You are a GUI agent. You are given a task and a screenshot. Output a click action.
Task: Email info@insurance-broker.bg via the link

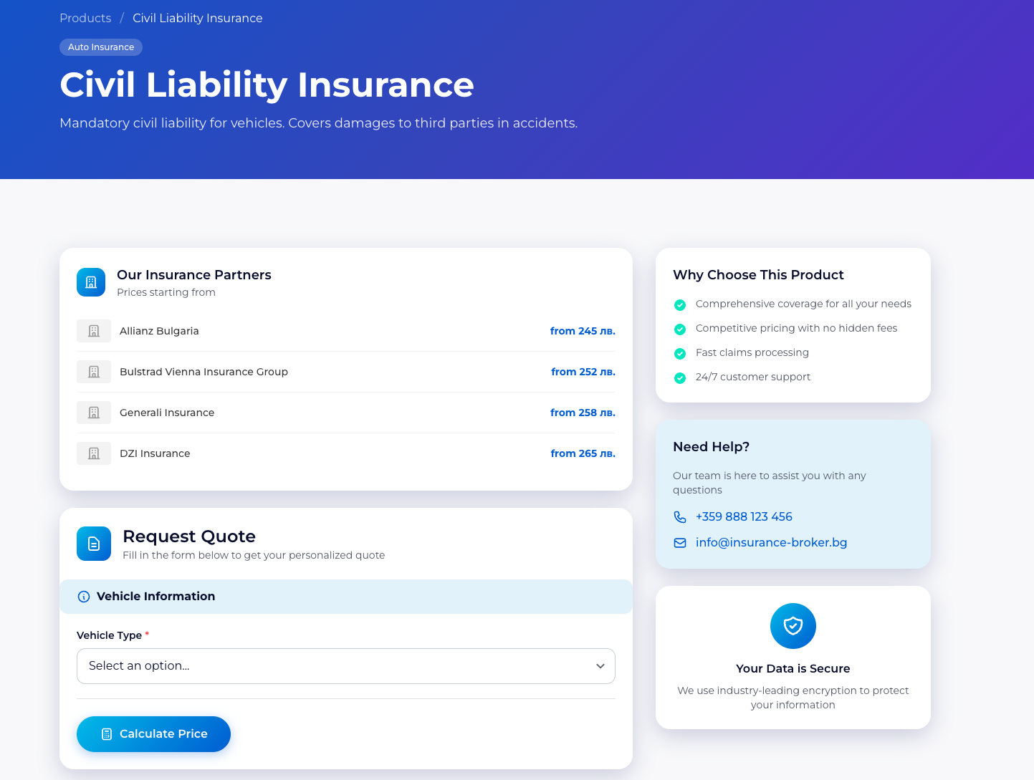tap(771, 543)
